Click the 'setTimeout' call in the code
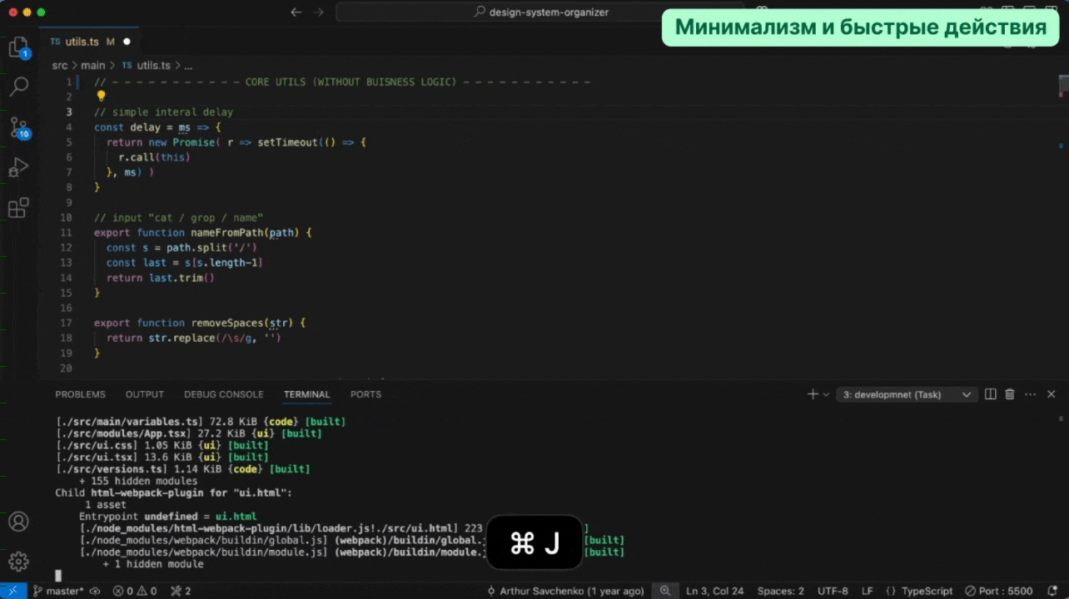Image resolution: width=1069 pixels, height=599 pixels. point(287,142)
